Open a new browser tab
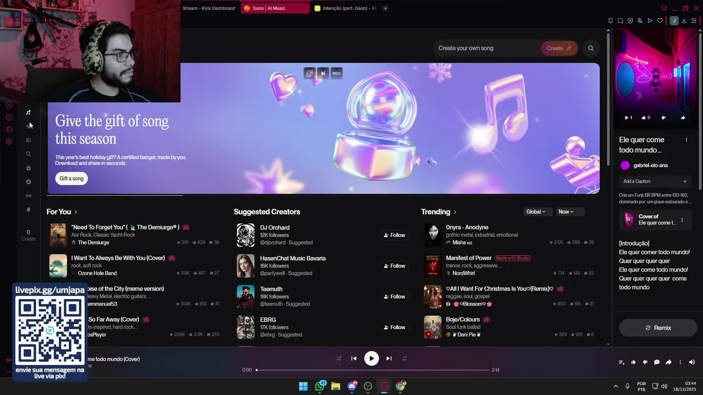The height and width of the screenshot is (395, 703). [385, 8]
